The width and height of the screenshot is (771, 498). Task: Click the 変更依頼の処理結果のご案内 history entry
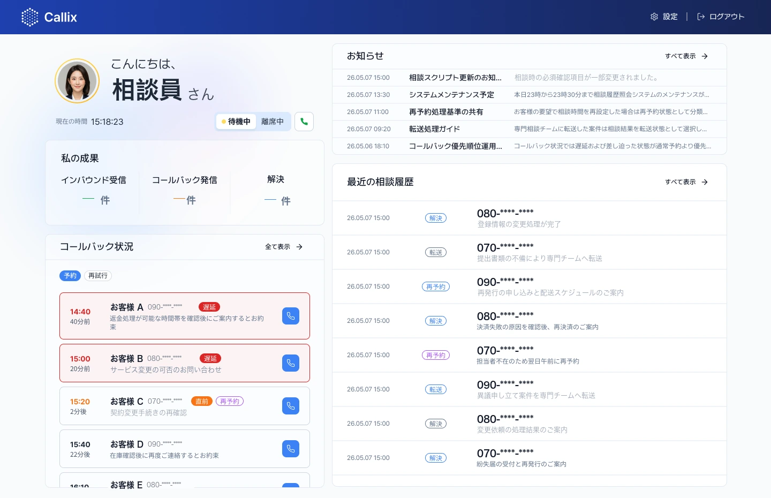530,424
